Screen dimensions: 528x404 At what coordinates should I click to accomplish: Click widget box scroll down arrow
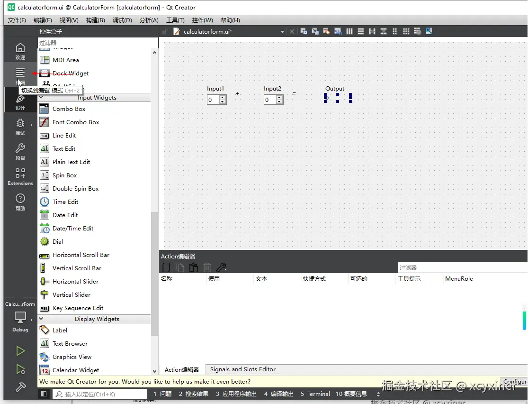point(154,371)
